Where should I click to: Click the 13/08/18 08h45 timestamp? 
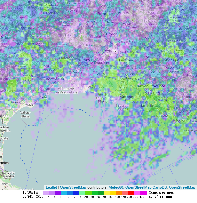pyautogui.click(x=31, y=194)
